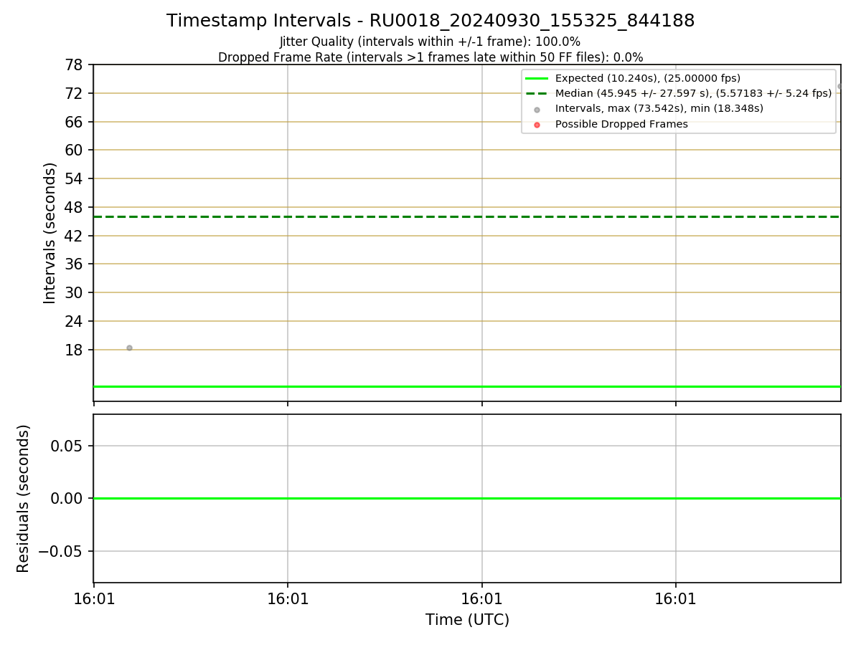Click the y-axis tick label '78'
The width and height of the screenshot is (861, 645).
[75, 64]
